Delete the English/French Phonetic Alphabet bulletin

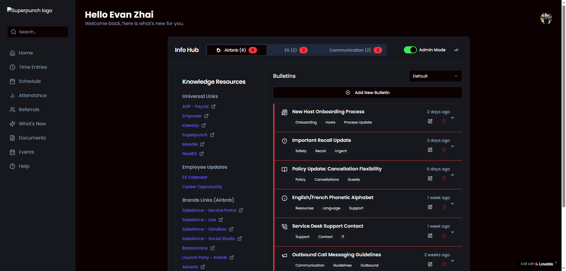point(444,207)
